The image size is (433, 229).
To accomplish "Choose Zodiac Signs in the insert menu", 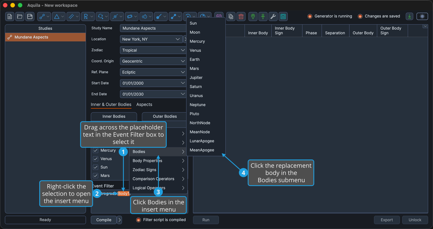I will [158, 170].
